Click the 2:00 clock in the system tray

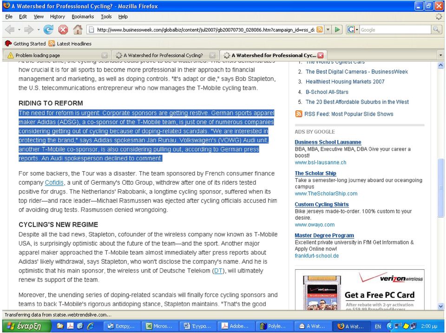coord(429,326)
